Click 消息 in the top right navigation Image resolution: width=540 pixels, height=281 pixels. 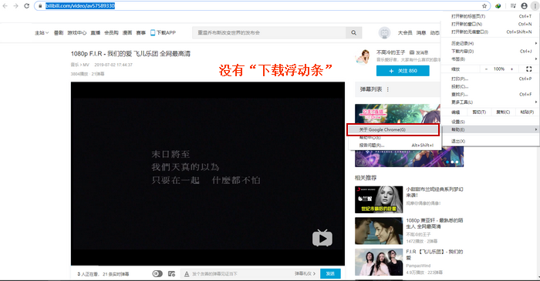click(421, 32)
